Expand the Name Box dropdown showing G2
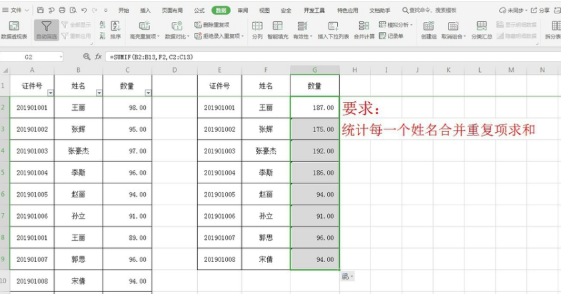The image size is (561, 294). click(x=61, y=57)
